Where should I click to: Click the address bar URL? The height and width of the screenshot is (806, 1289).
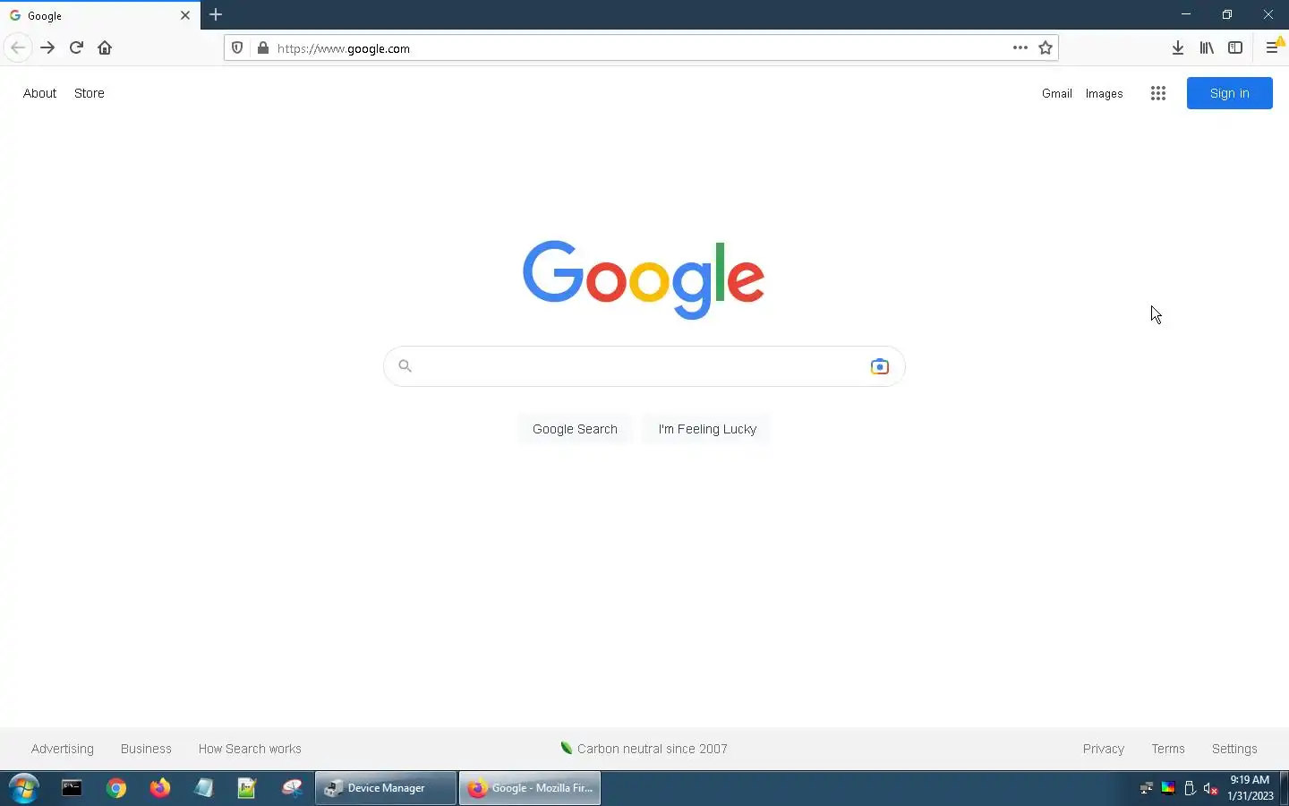(640, 48)
